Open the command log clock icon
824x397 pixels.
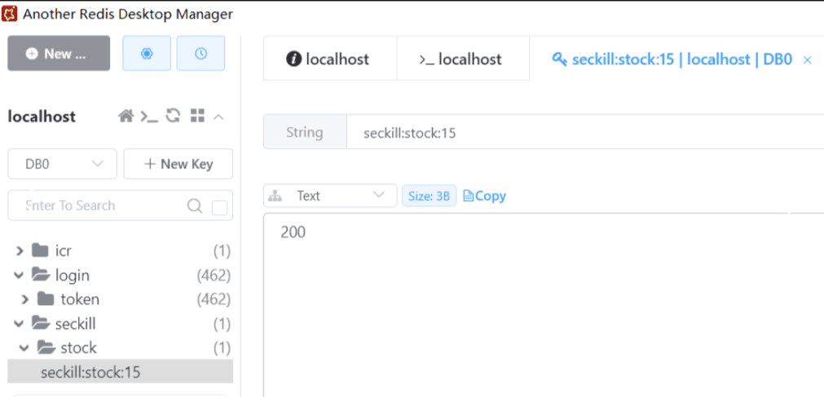coord(200,53)
